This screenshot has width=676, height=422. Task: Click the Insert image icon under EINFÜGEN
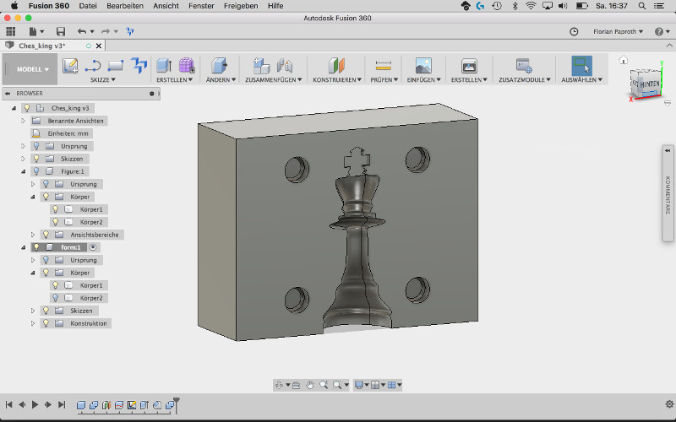(423, 65)
